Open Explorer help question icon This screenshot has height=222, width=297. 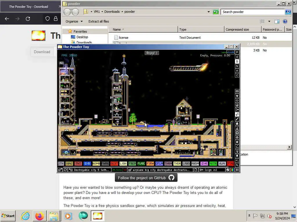pos(285,21)
